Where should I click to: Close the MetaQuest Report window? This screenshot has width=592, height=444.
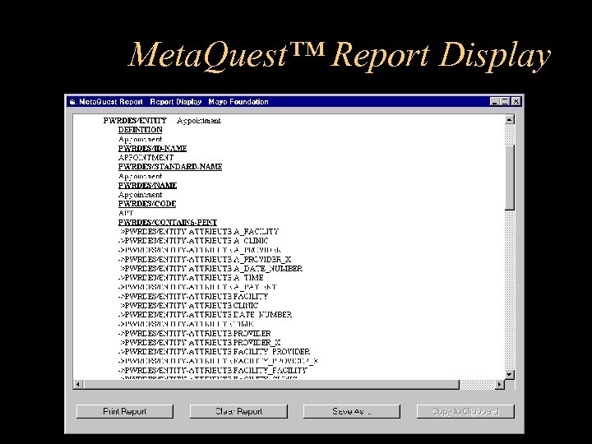(516, 102)
